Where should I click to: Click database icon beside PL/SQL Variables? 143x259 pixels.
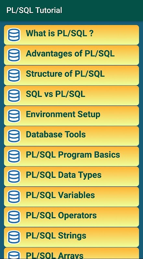(x=14, y=197)
